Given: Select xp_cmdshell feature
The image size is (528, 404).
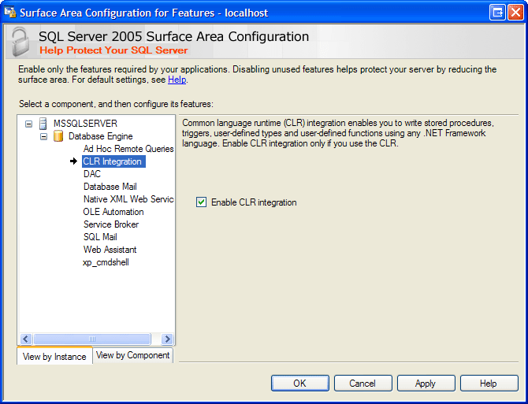Looking at the screenshot, I should coord(106,262).
